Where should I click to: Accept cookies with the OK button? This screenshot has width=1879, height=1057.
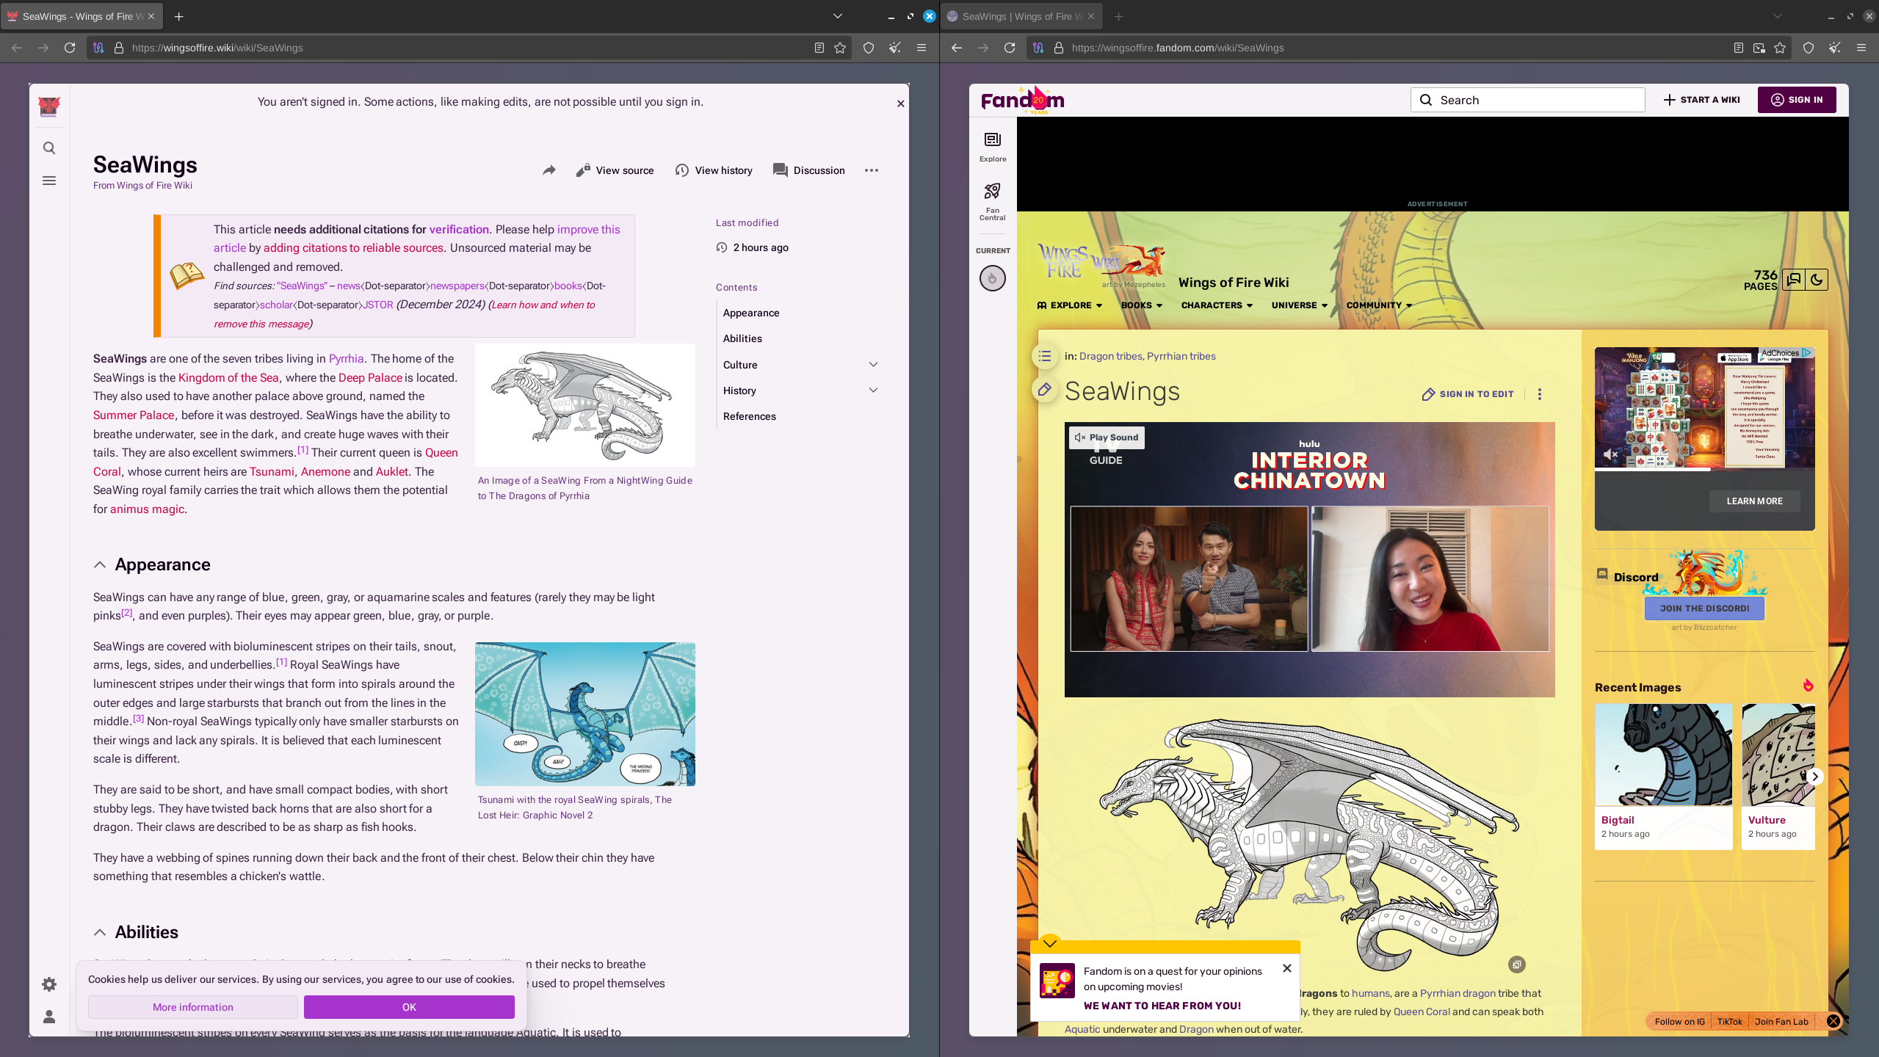(x=409, y=1007)
